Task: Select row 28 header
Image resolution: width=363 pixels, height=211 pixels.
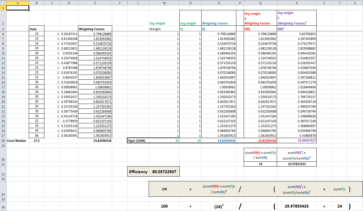Action: 3,140
